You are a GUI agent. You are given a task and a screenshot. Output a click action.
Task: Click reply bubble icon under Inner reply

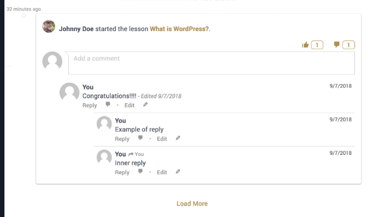(141, 171)
